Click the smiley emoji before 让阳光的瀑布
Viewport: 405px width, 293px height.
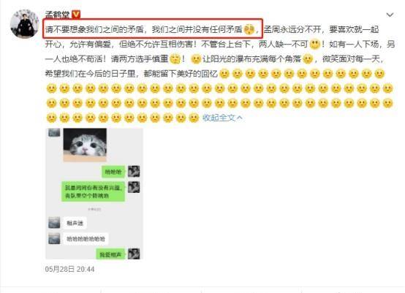point(196,59)
